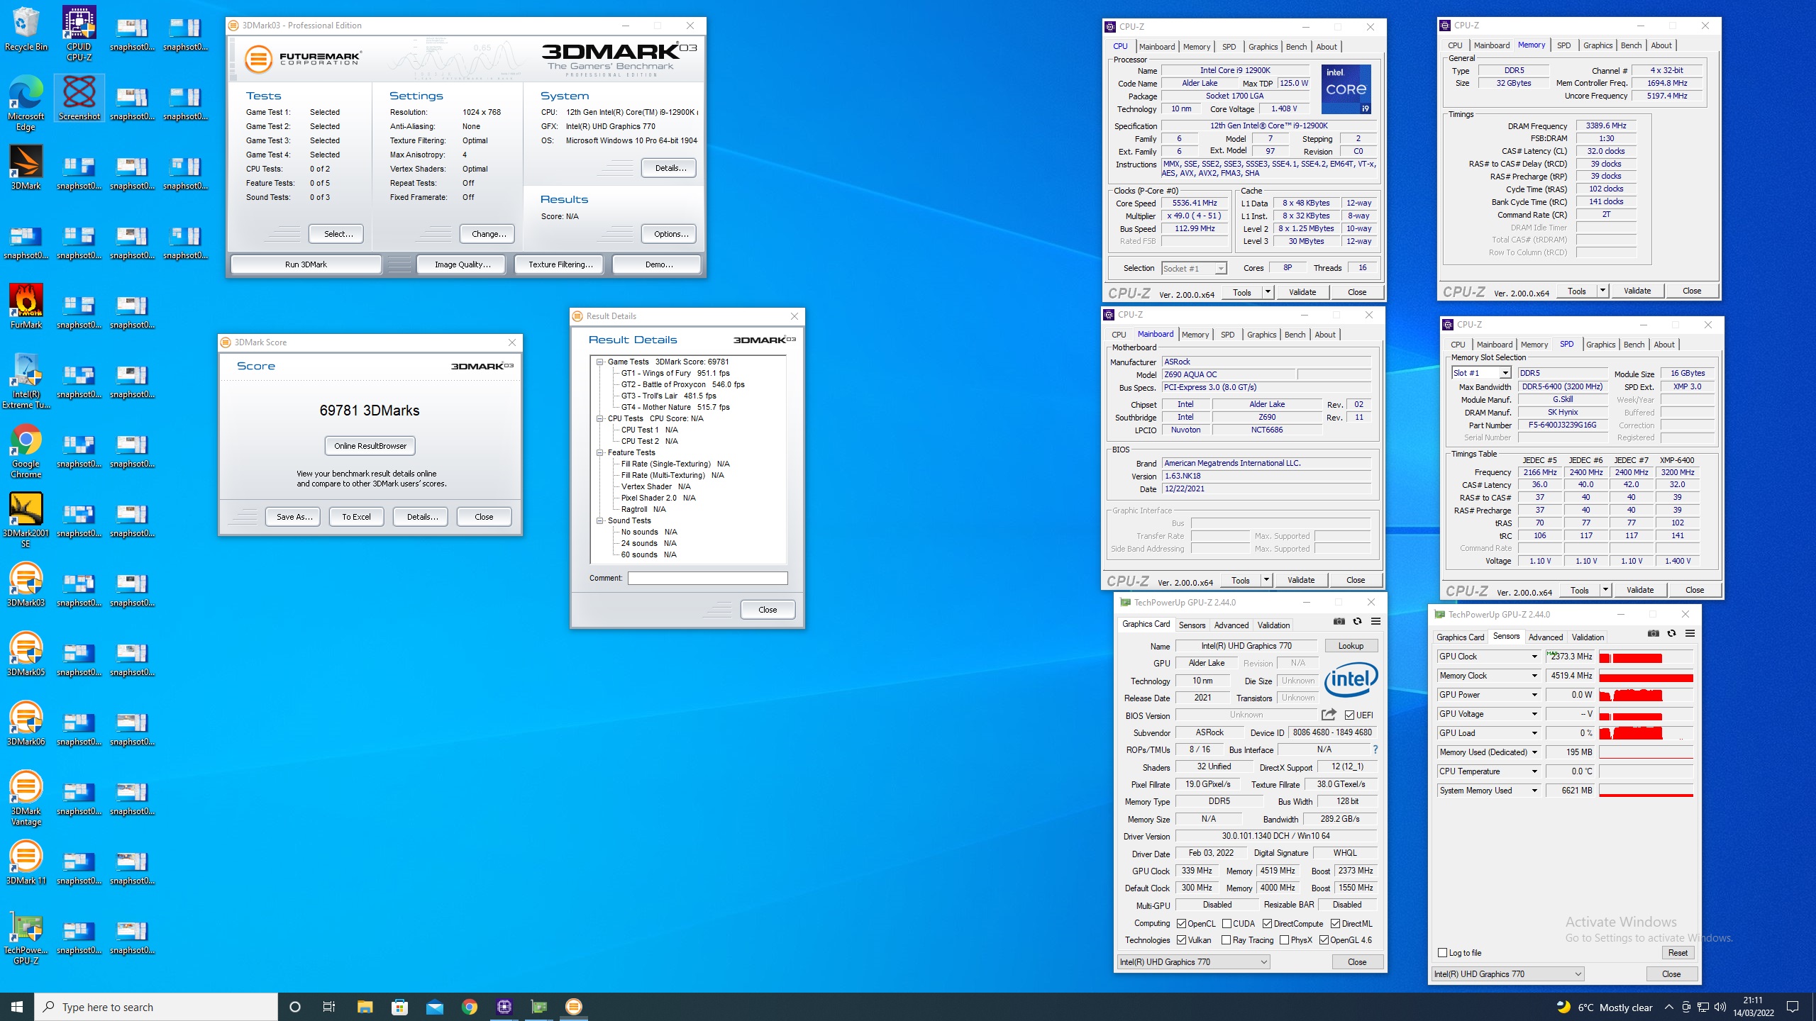The width and height of the screenshot is (1816, 1021).
Task: Toggle the CUDA checkbox in GPU-Z
Action: tap(1227, 924)
